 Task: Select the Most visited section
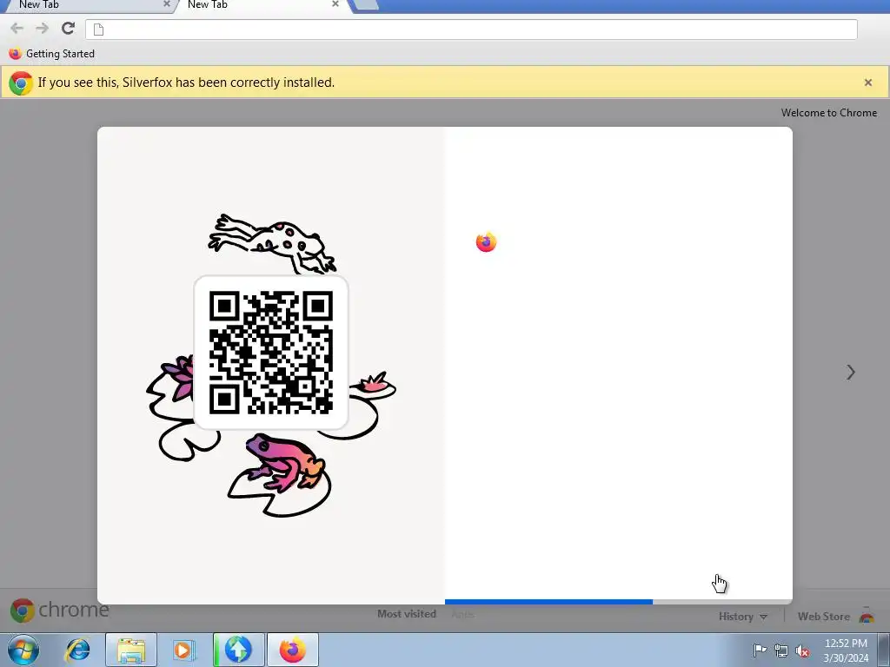[407, 614]
